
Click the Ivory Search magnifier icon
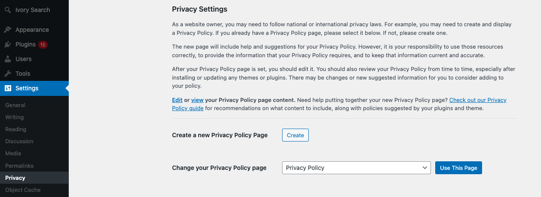[x=8, y=10]
